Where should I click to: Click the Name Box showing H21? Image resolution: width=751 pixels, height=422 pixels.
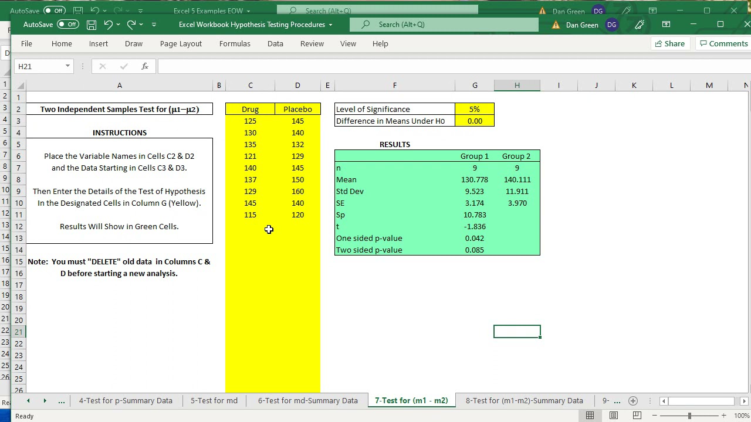[38, 66]
